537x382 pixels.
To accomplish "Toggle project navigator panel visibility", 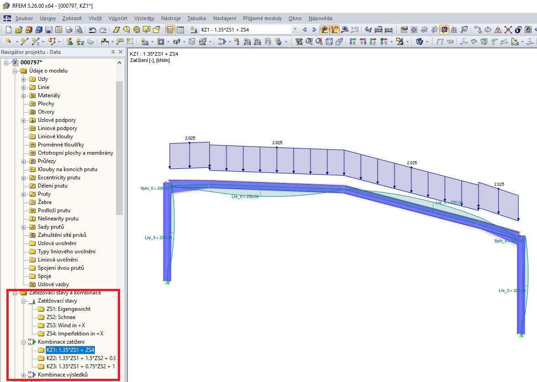I will point(170,30).
